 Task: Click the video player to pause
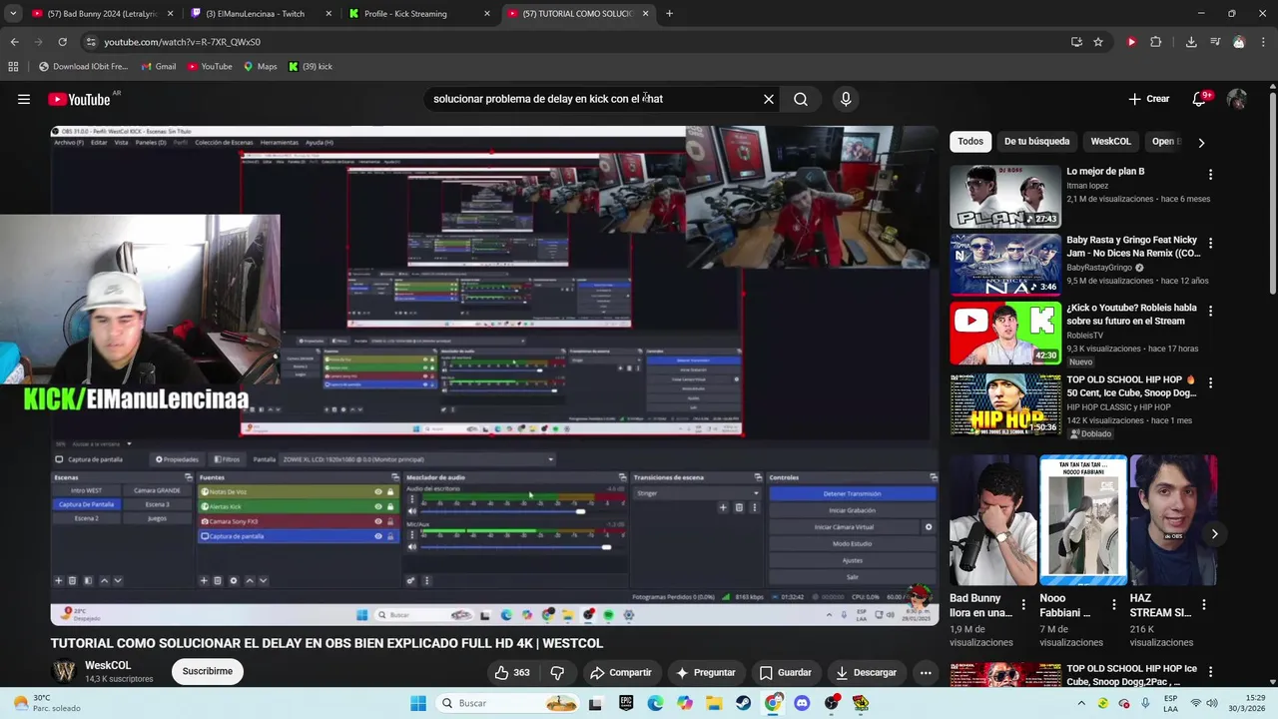(x=494, y=375)
